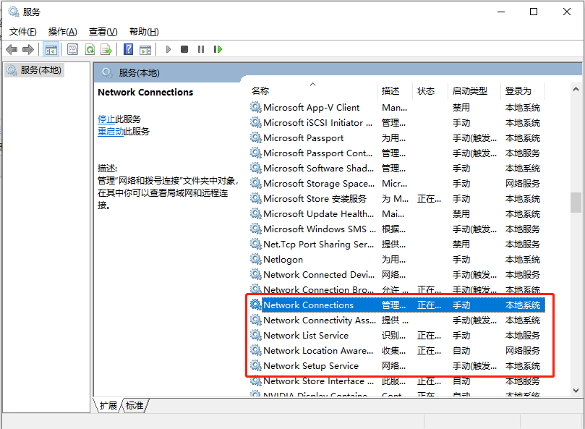The image size is (585, 429).
Task: Click gear icon of Microsoft Passport row
Action: pos(255,137)
